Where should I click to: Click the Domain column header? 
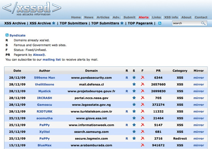click(x=91, y=71)
